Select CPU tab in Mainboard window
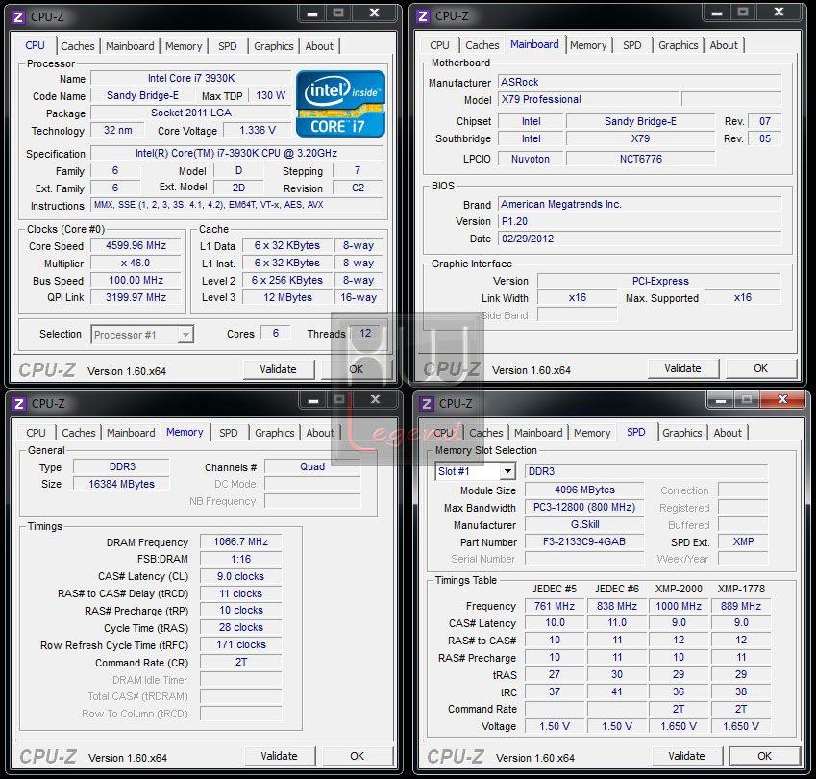The image size is (816, 779). pyautogui.click(x=439, y=45)
